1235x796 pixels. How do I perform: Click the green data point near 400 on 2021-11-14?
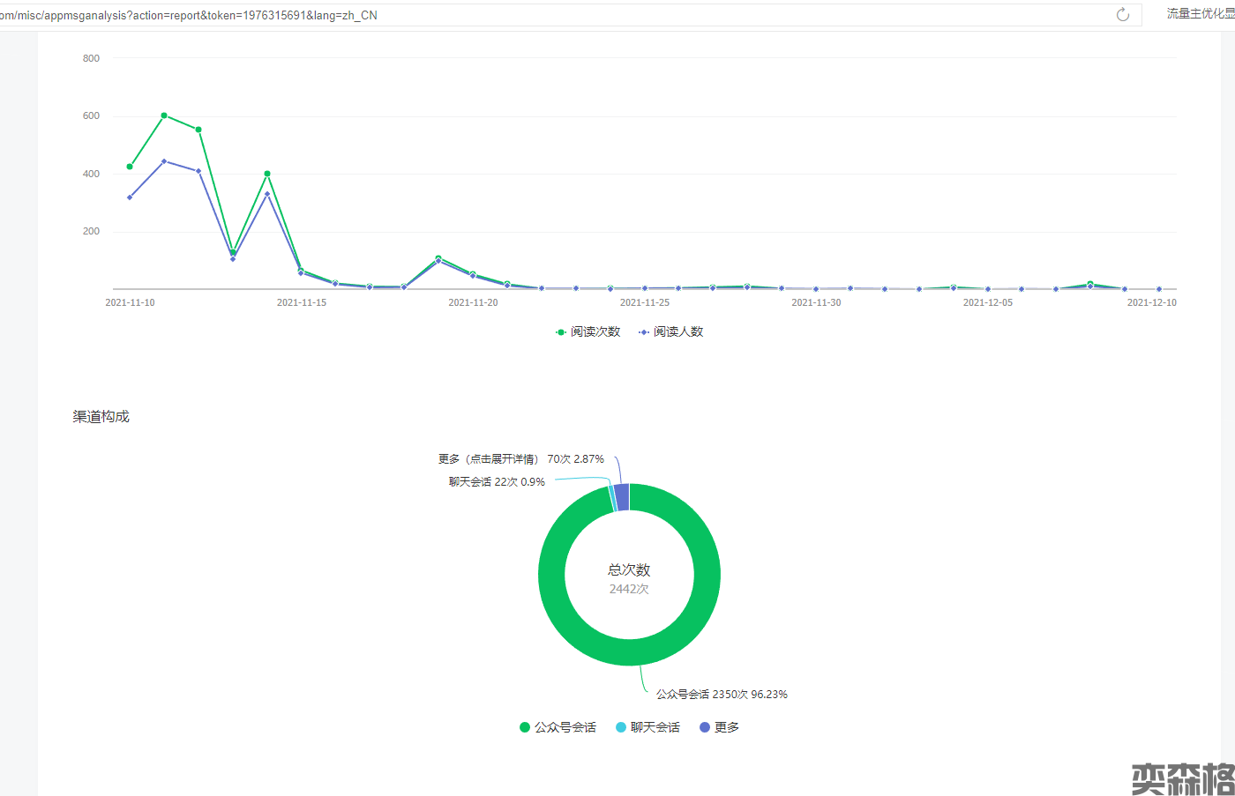pyautogui.click(x=267, y=174)
